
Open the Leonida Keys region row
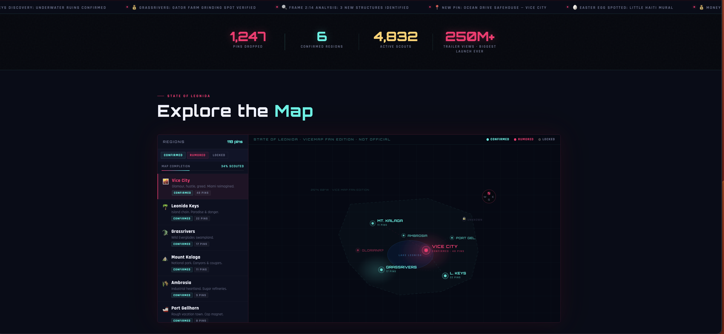pos(203,212)
